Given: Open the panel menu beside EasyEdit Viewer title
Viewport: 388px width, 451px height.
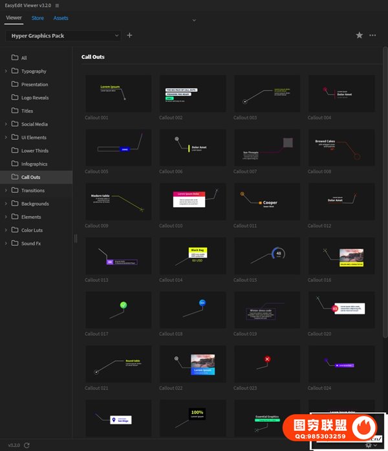Looking at the screenshot, I should coord(57,5).
